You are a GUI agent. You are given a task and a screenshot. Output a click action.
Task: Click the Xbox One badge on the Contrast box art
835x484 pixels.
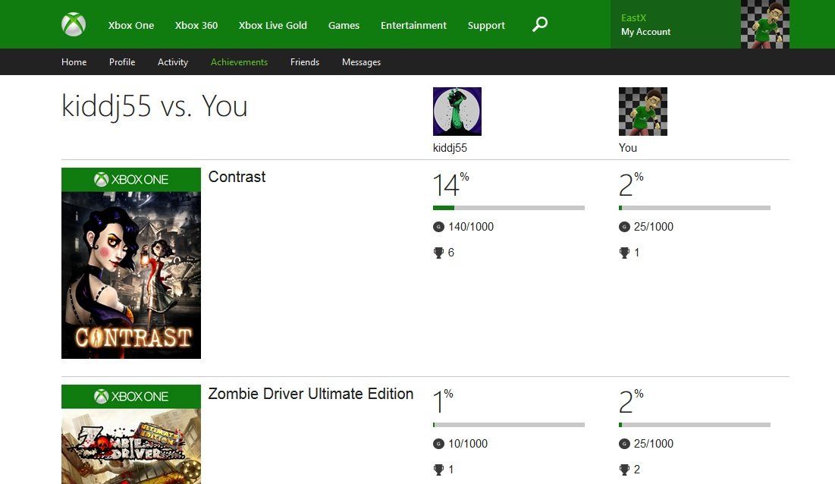[130, 179]
